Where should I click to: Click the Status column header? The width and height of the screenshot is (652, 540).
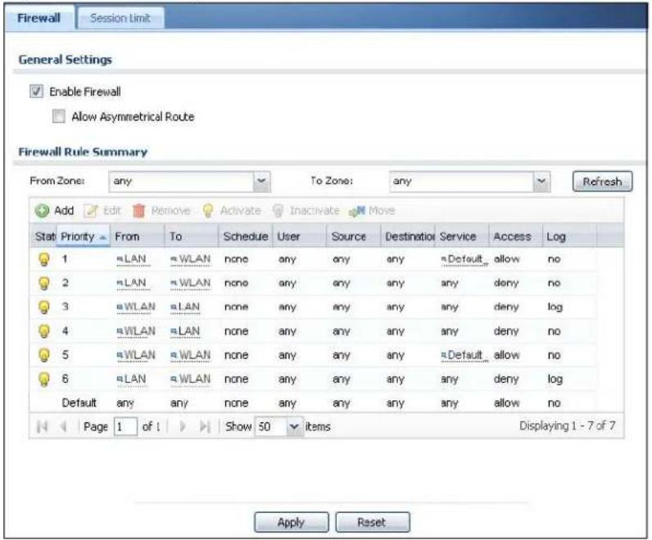[43, 236]
